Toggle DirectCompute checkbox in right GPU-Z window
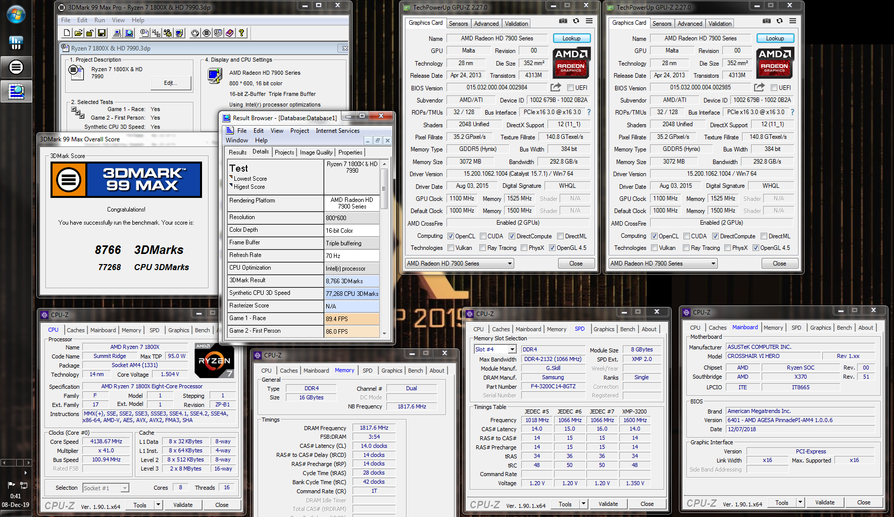Screen dimensions: 894x517 click(x=715, y=236)
